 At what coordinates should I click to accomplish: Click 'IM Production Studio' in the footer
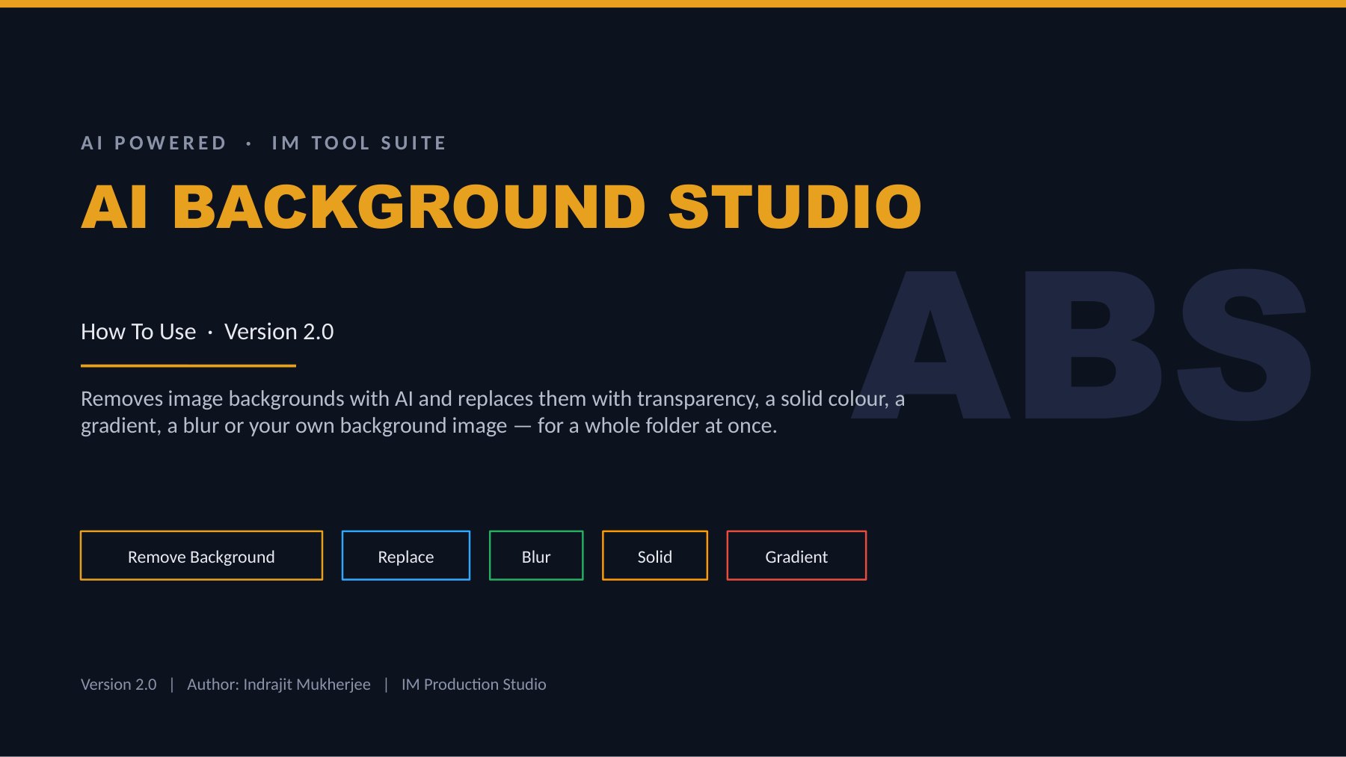pos(474,684)
